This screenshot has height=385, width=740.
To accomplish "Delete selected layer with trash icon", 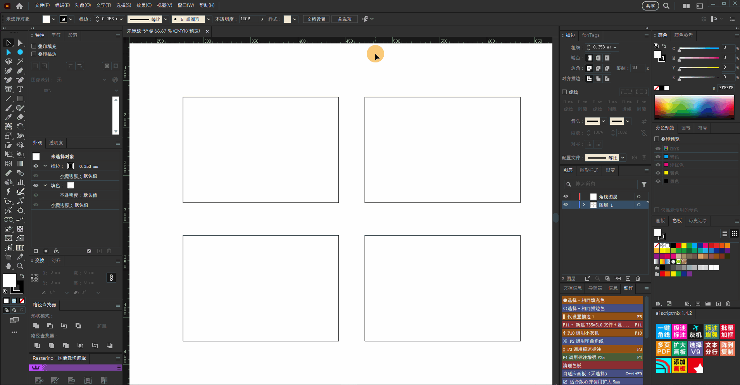I will pos(638,278).
